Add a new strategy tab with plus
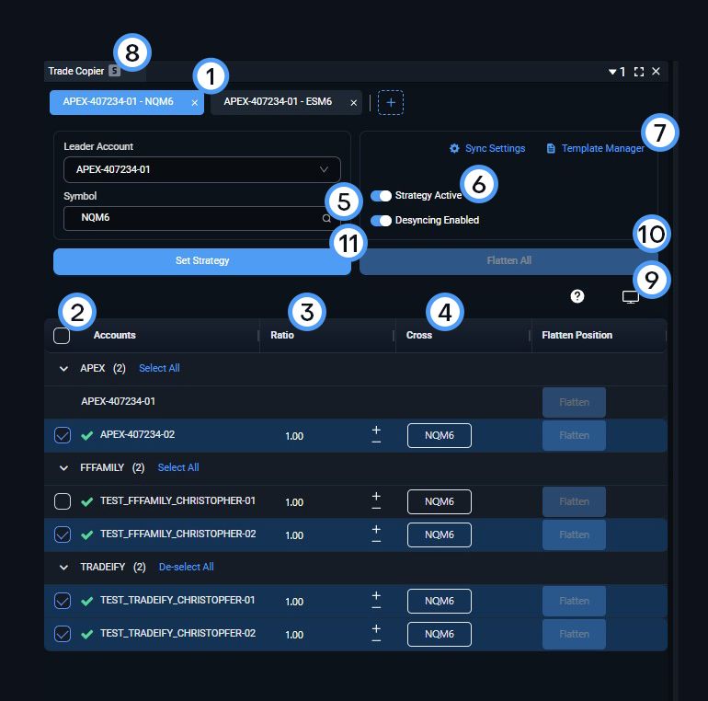The image size is (708, 701). click(x=391, y=102)
